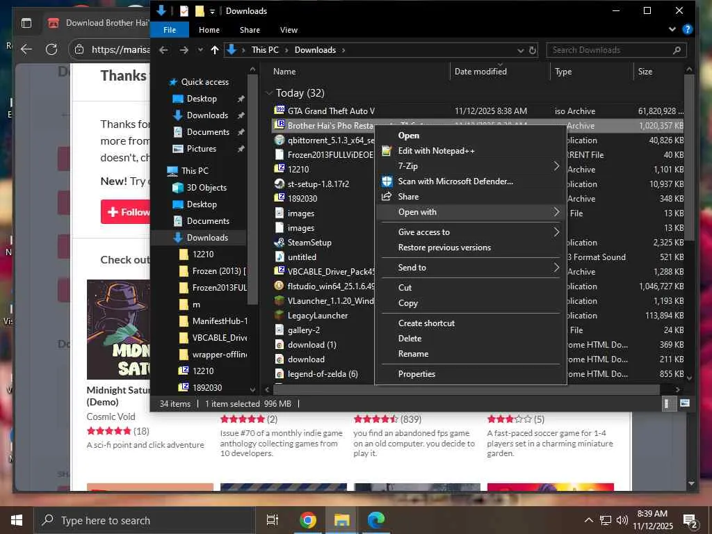Screen dimensions: 712x534
Task: Expand the address bar history dropdown
Action: point(521,50)
